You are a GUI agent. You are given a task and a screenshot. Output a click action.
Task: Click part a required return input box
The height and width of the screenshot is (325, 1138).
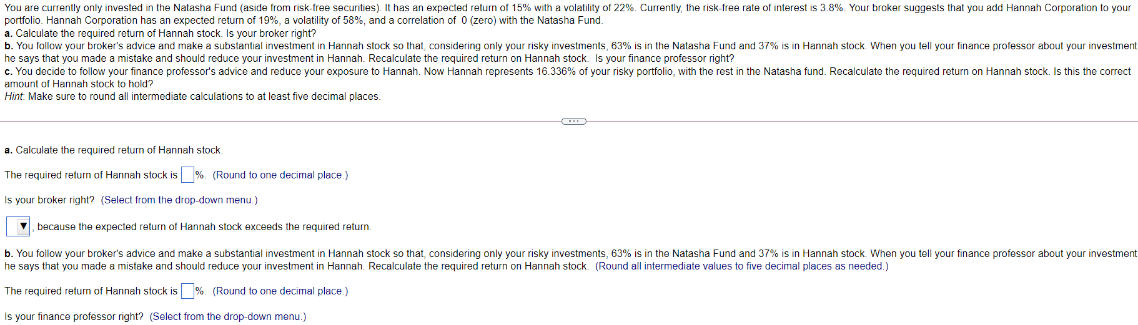[187, 175]
